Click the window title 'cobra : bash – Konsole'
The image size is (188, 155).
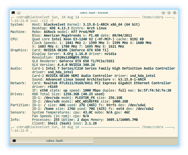(94, 13)
